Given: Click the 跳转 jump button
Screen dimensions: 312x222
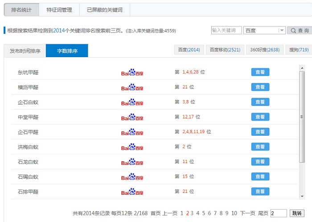Looking at the screenshot, I should click(x=297, y=214).
